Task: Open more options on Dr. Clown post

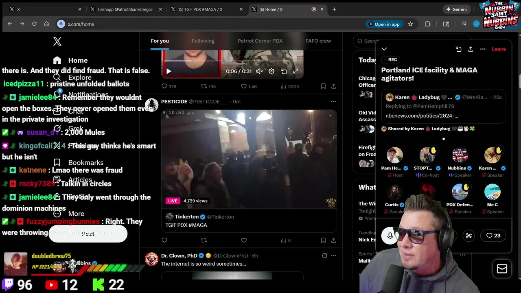Action: 334,256
